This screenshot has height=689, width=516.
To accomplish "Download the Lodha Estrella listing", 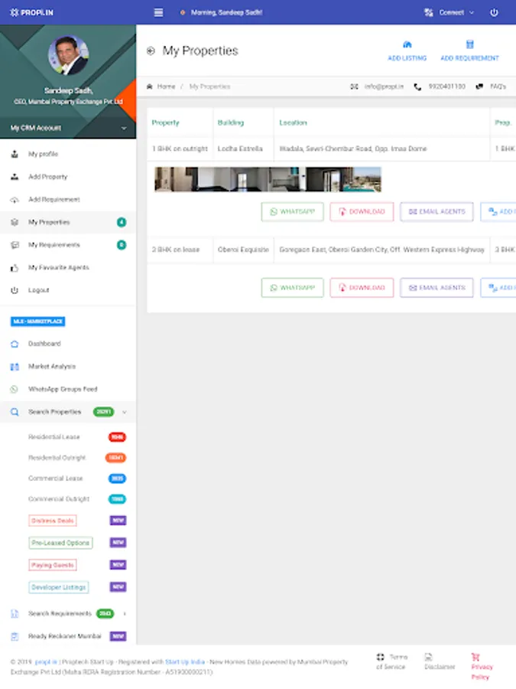I will (x=362, y=212).
